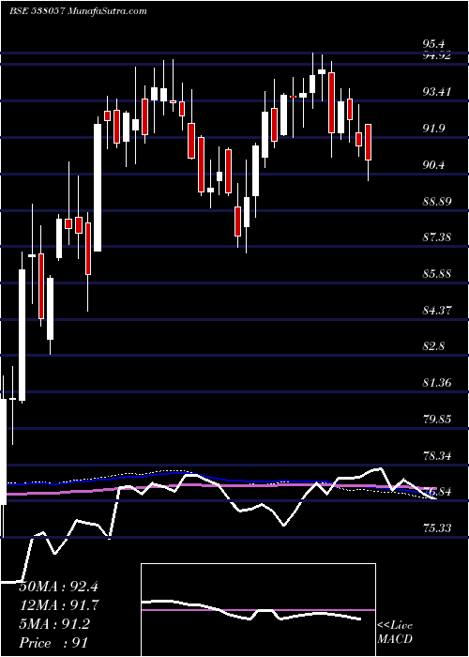Select the 81.36 price axis label
The width and height of the screenshot is (469, 657).
point(437,383)
